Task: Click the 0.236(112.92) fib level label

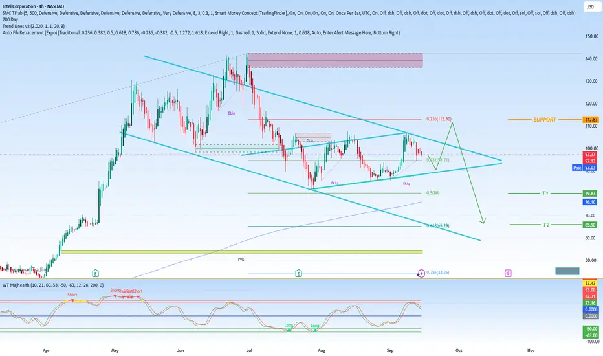Action: [x=439, y=119]
